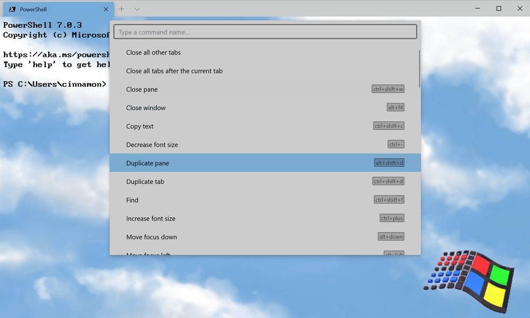
Task: Click the PowerShell tab icon
Action: 12,9
